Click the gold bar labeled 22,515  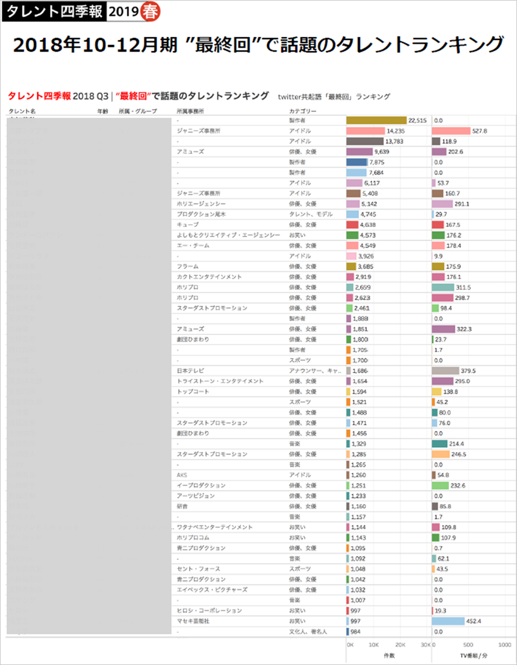click(376, 121)
